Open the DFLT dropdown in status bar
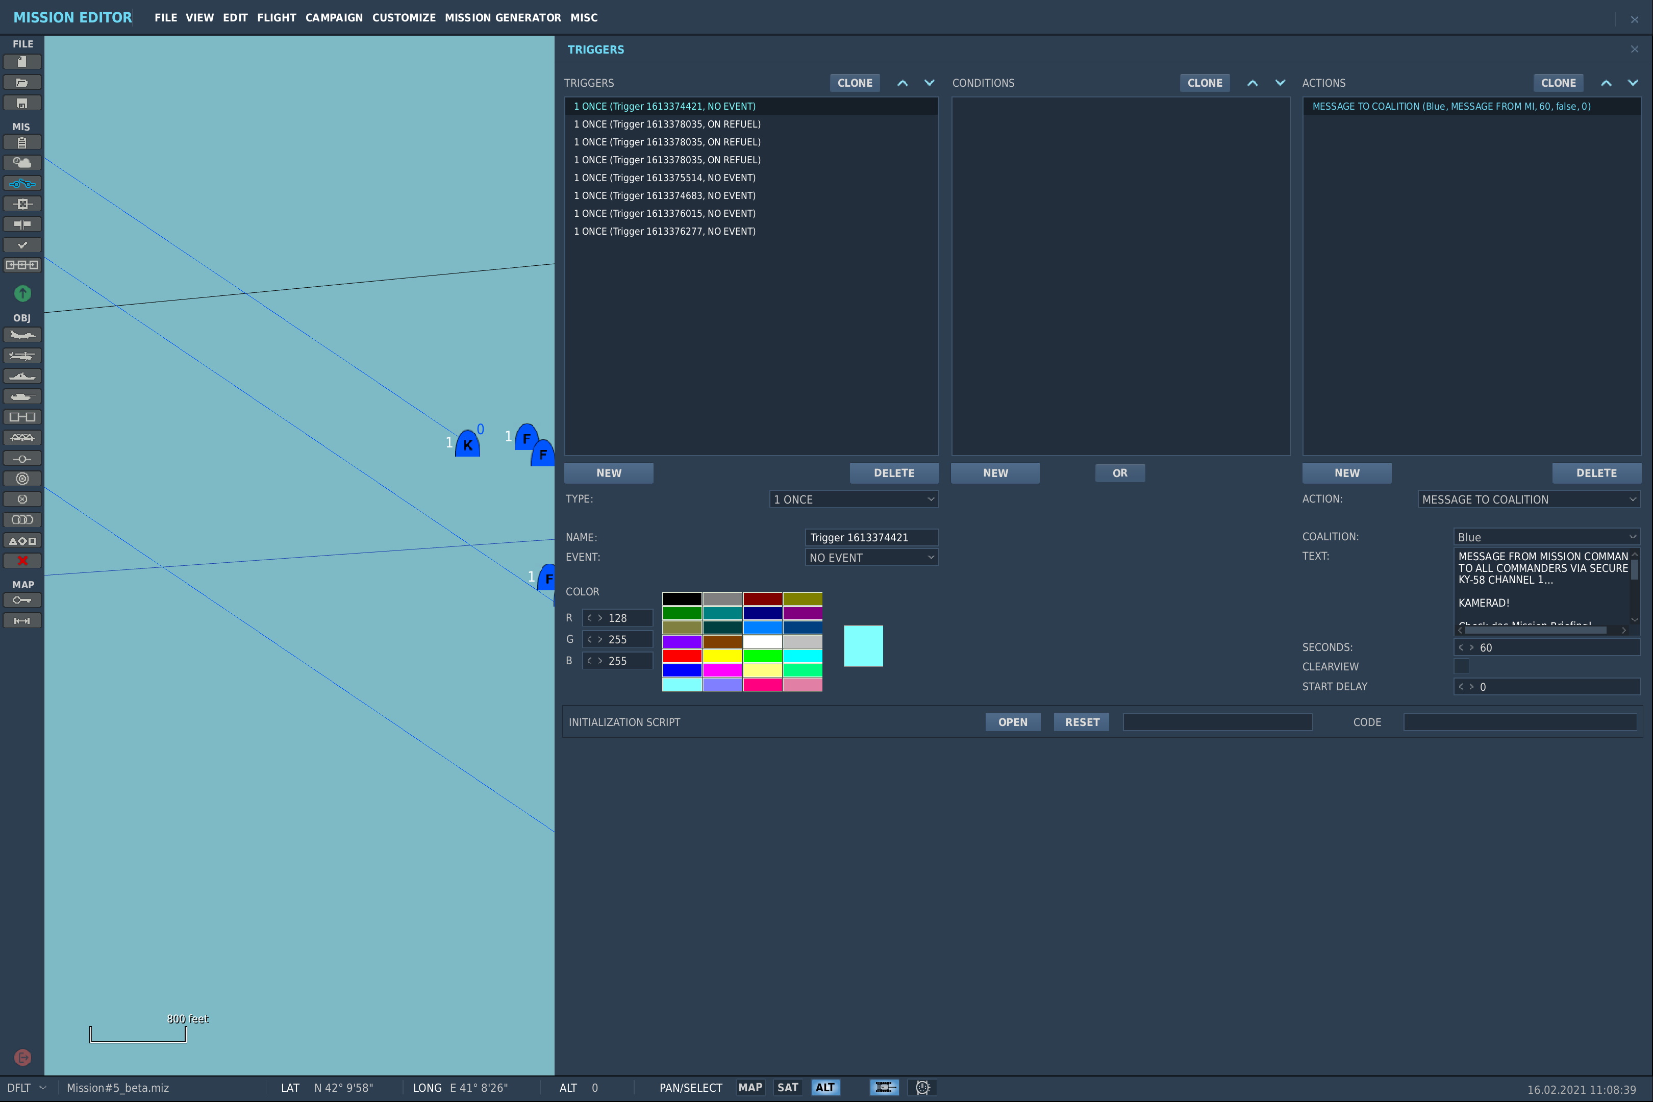The width and height of the screenshot is (1653, 1102). [x=27, y=1088]
